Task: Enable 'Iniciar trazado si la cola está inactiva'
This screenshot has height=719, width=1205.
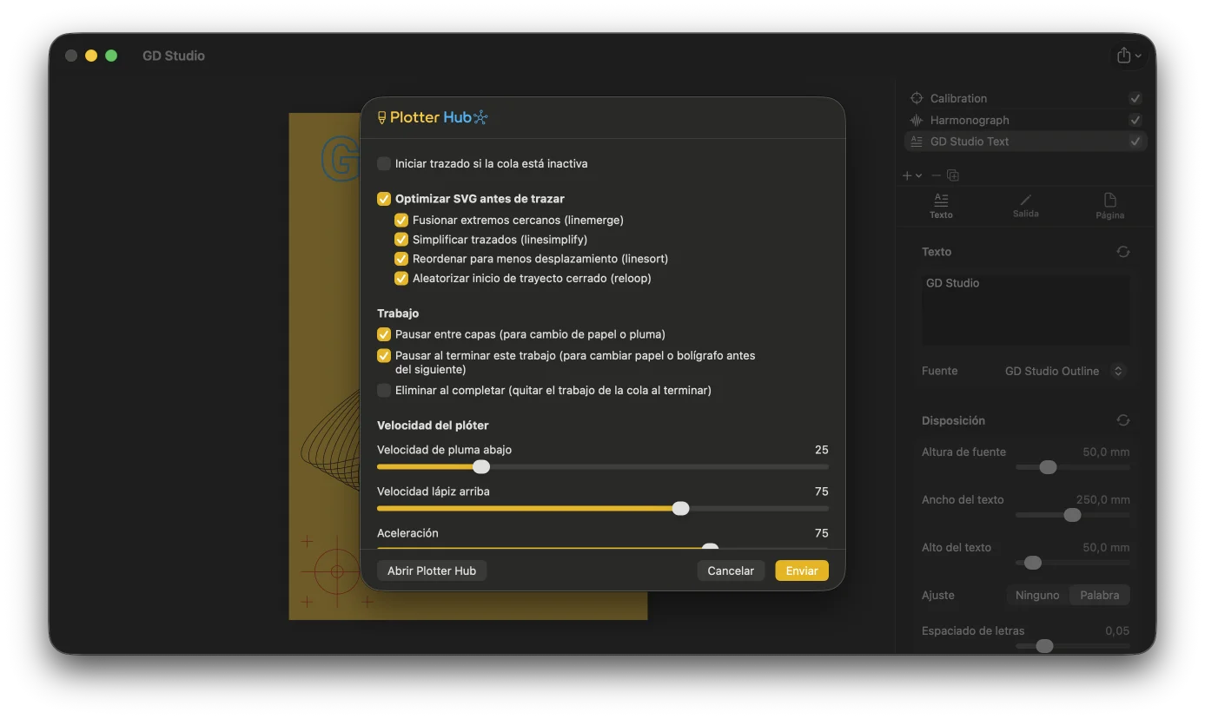Action: (384, 163)
